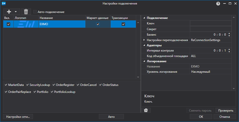Collapse the Подключение section
239x122 pixels.
tap(144, 18)
